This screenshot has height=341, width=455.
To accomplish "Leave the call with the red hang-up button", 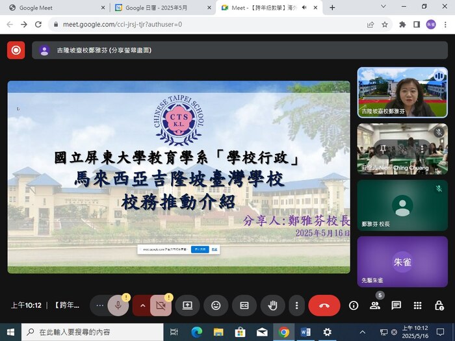I will (x=324, y=305).
